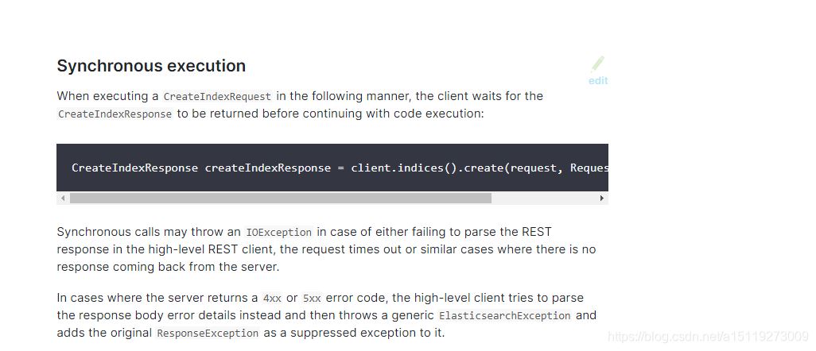This screenshot has height=351, width=816.
Task: Click the inline code 'CreateIndexResponse' in the paragraph
Action: 115,114
